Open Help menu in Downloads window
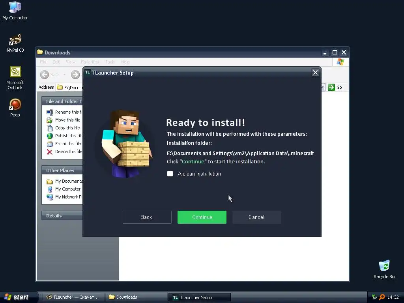This screenshot has width=404, height=303. point(125,62)
